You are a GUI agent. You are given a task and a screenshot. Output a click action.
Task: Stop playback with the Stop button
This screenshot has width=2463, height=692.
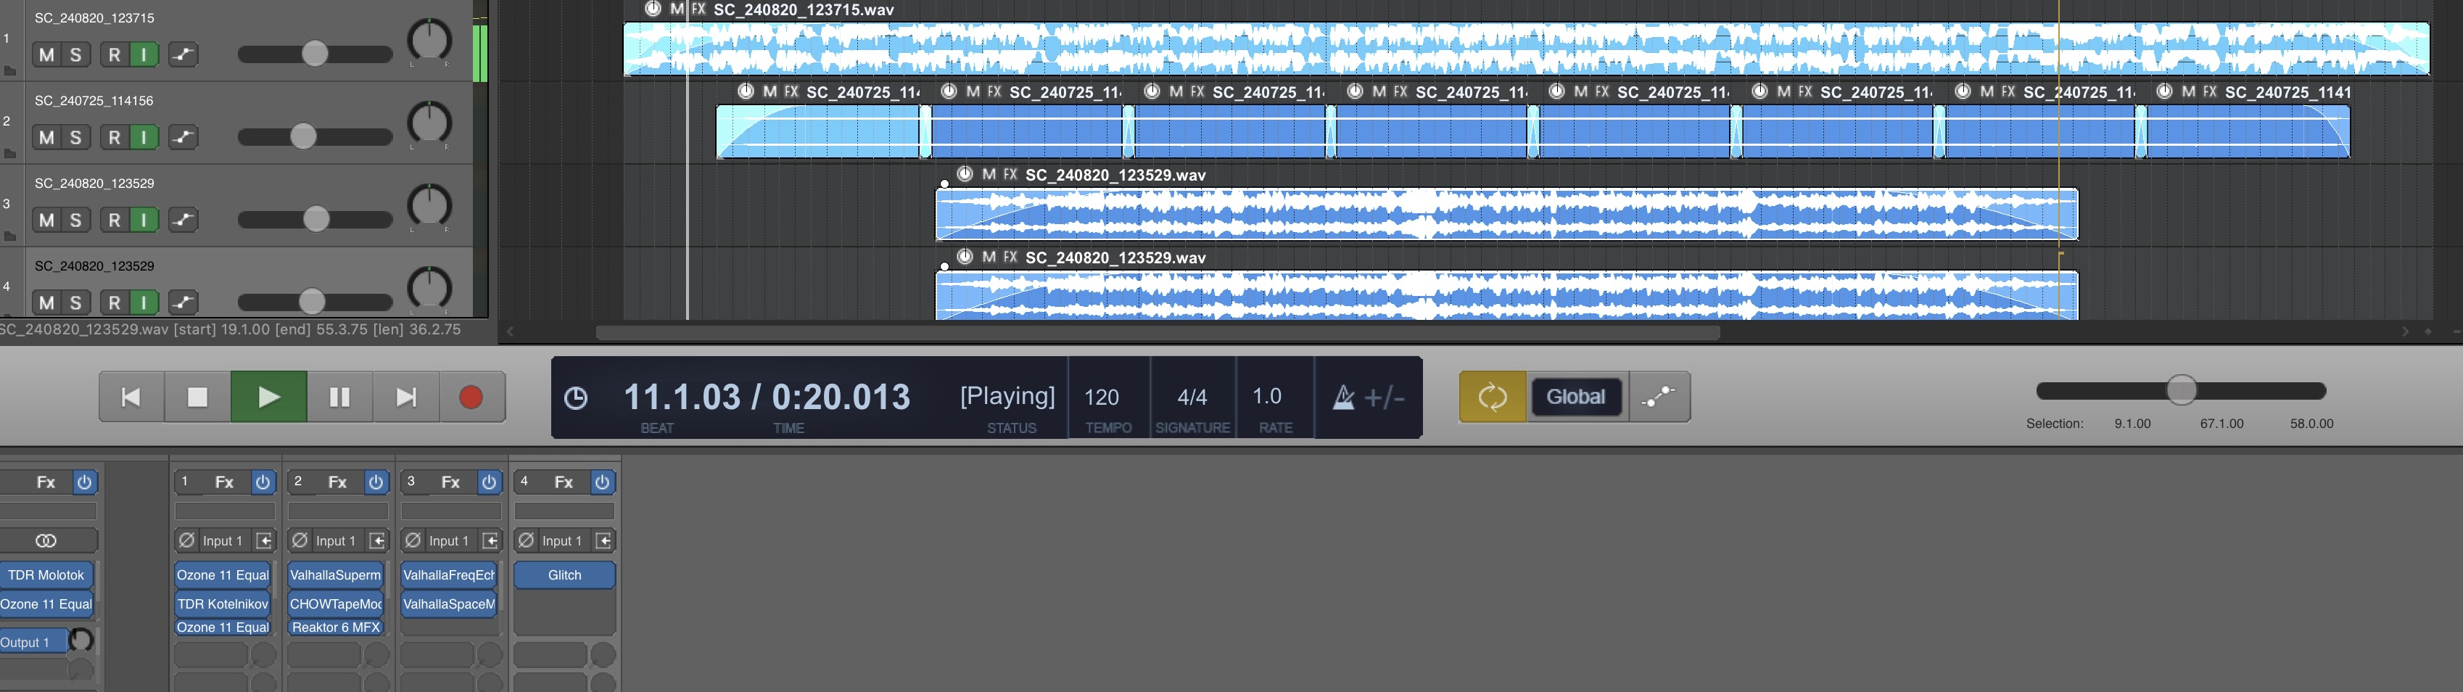click(197, 397)
